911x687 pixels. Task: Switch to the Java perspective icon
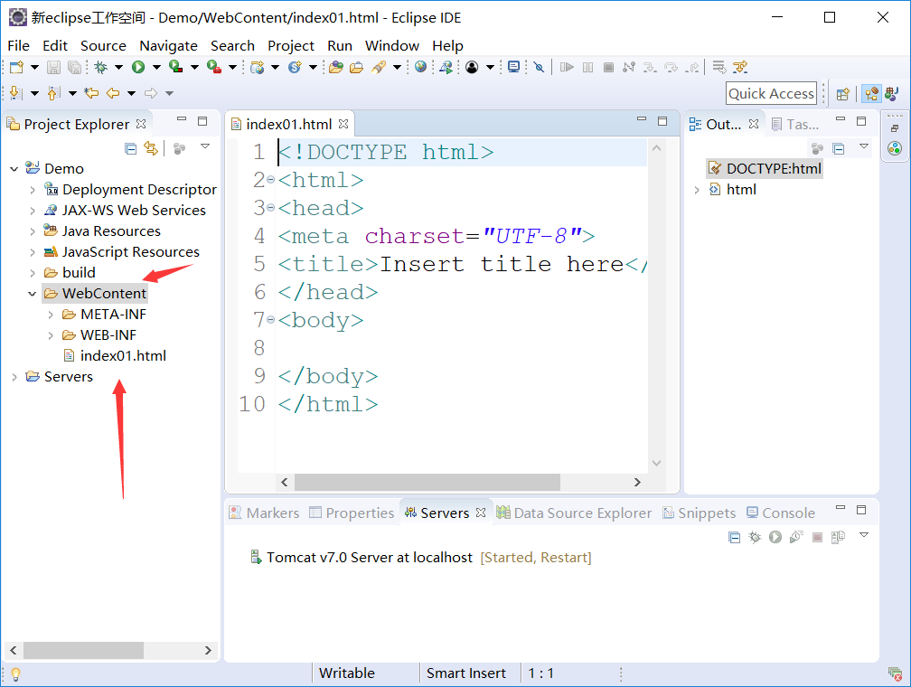[x=892, y=94]
